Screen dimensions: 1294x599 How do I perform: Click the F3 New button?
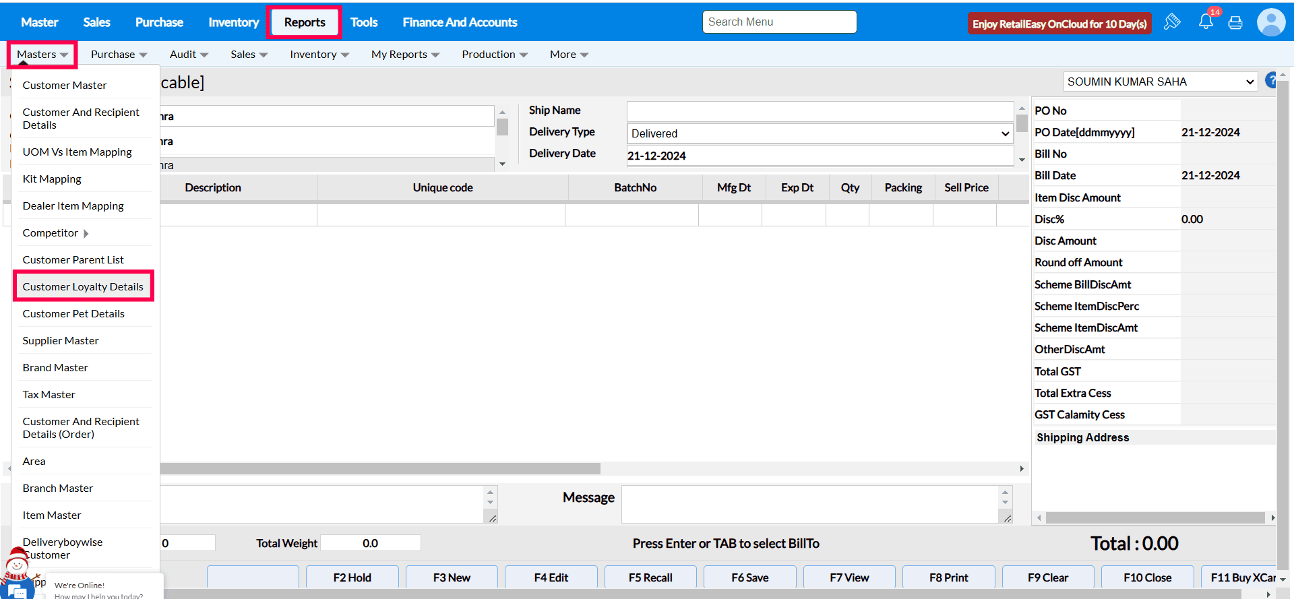(x=452, y=577)
